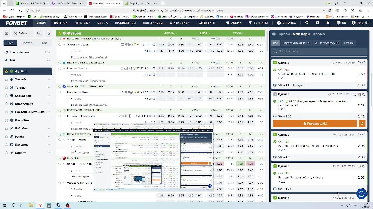Open File Explorer from taskbar
The image size is (373, 209).
coord(31,206)
